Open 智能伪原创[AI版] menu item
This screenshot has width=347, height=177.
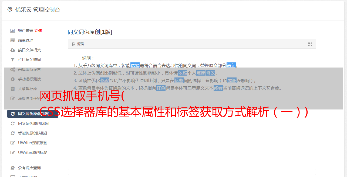(x=33, y=133)
